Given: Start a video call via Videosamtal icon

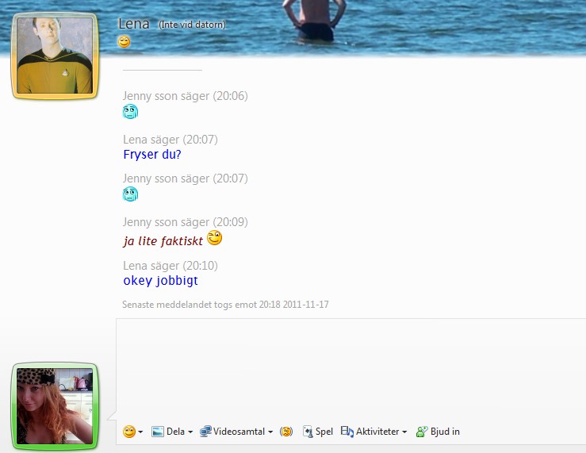Looking at the screenshot, I should [205, 432].
